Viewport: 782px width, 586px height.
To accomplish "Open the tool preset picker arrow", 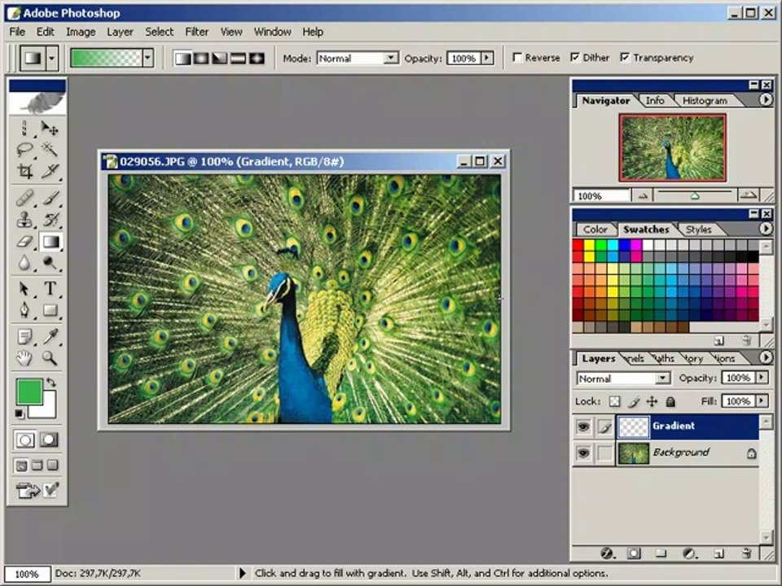I will click(51, 58).
